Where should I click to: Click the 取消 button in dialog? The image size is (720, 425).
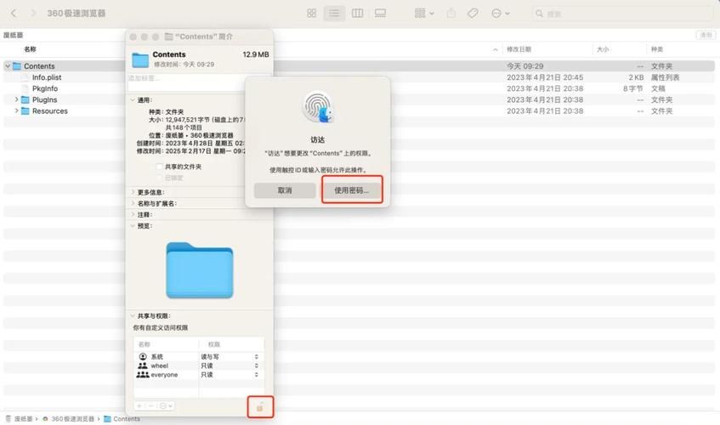[285, 190]
